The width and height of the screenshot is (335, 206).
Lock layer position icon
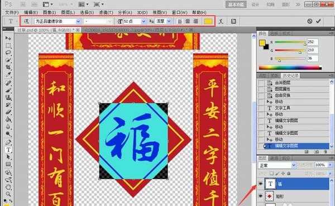pyautogui.click(x=283, y=174)
